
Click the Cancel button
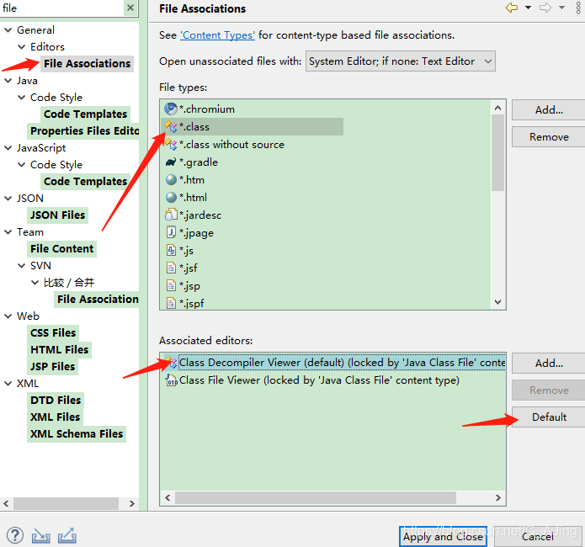pos(538,537)
